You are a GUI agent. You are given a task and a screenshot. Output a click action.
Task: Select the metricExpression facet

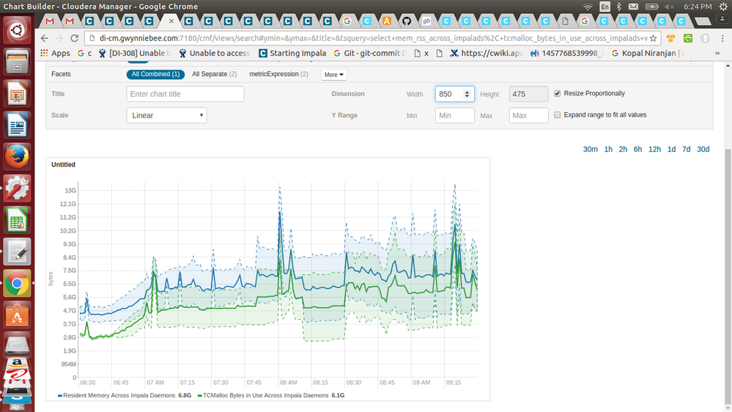click(x=278, y=74)
